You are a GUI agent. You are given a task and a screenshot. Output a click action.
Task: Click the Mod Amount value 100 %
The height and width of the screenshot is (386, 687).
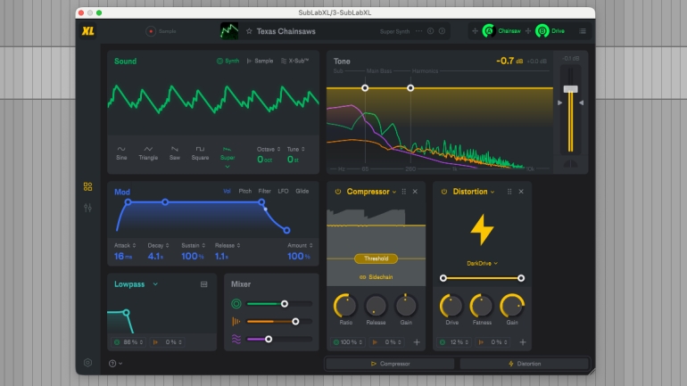tap(299, 257)
